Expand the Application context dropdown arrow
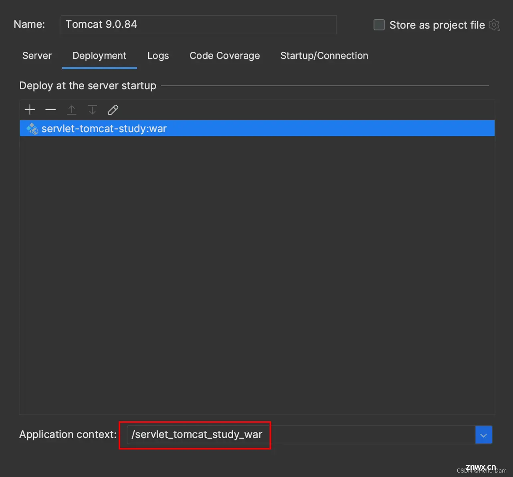 click(484, 435)
